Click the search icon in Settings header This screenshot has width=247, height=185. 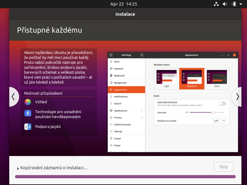pos(111,55)
